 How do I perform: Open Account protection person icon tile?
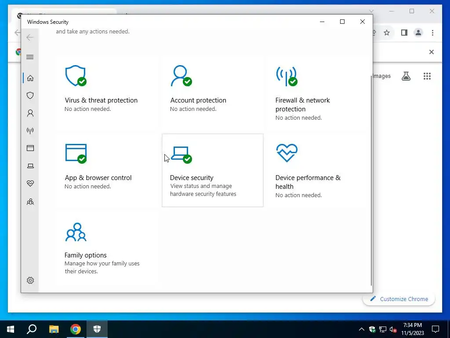click(x=181, y=76)
